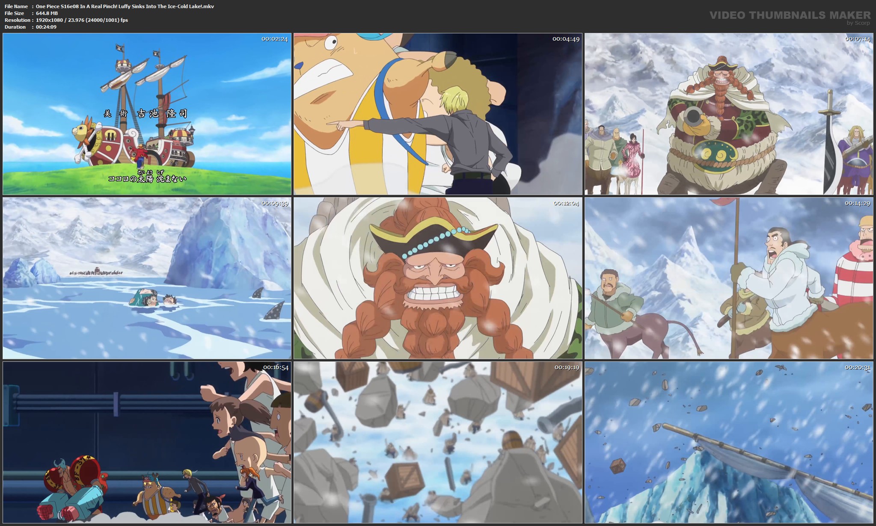The image size is (876, 526).
Task: Click the resolution value 1920x1080 / 23.976 fps
Action: 82,20
